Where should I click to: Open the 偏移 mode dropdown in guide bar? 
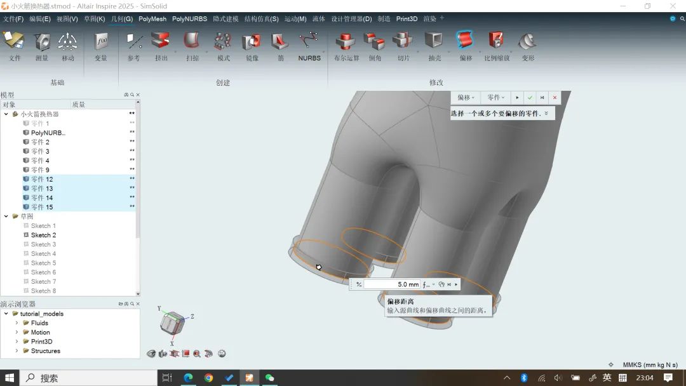tap(466, 98)
